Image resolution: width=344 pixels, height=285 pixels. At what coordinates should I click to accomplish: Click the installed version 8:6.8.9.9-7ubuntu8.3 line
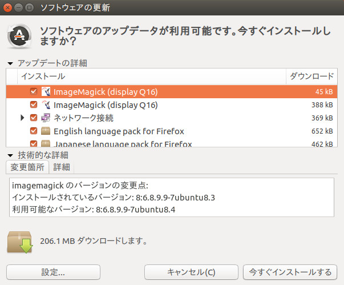click(x=114, y=198)
